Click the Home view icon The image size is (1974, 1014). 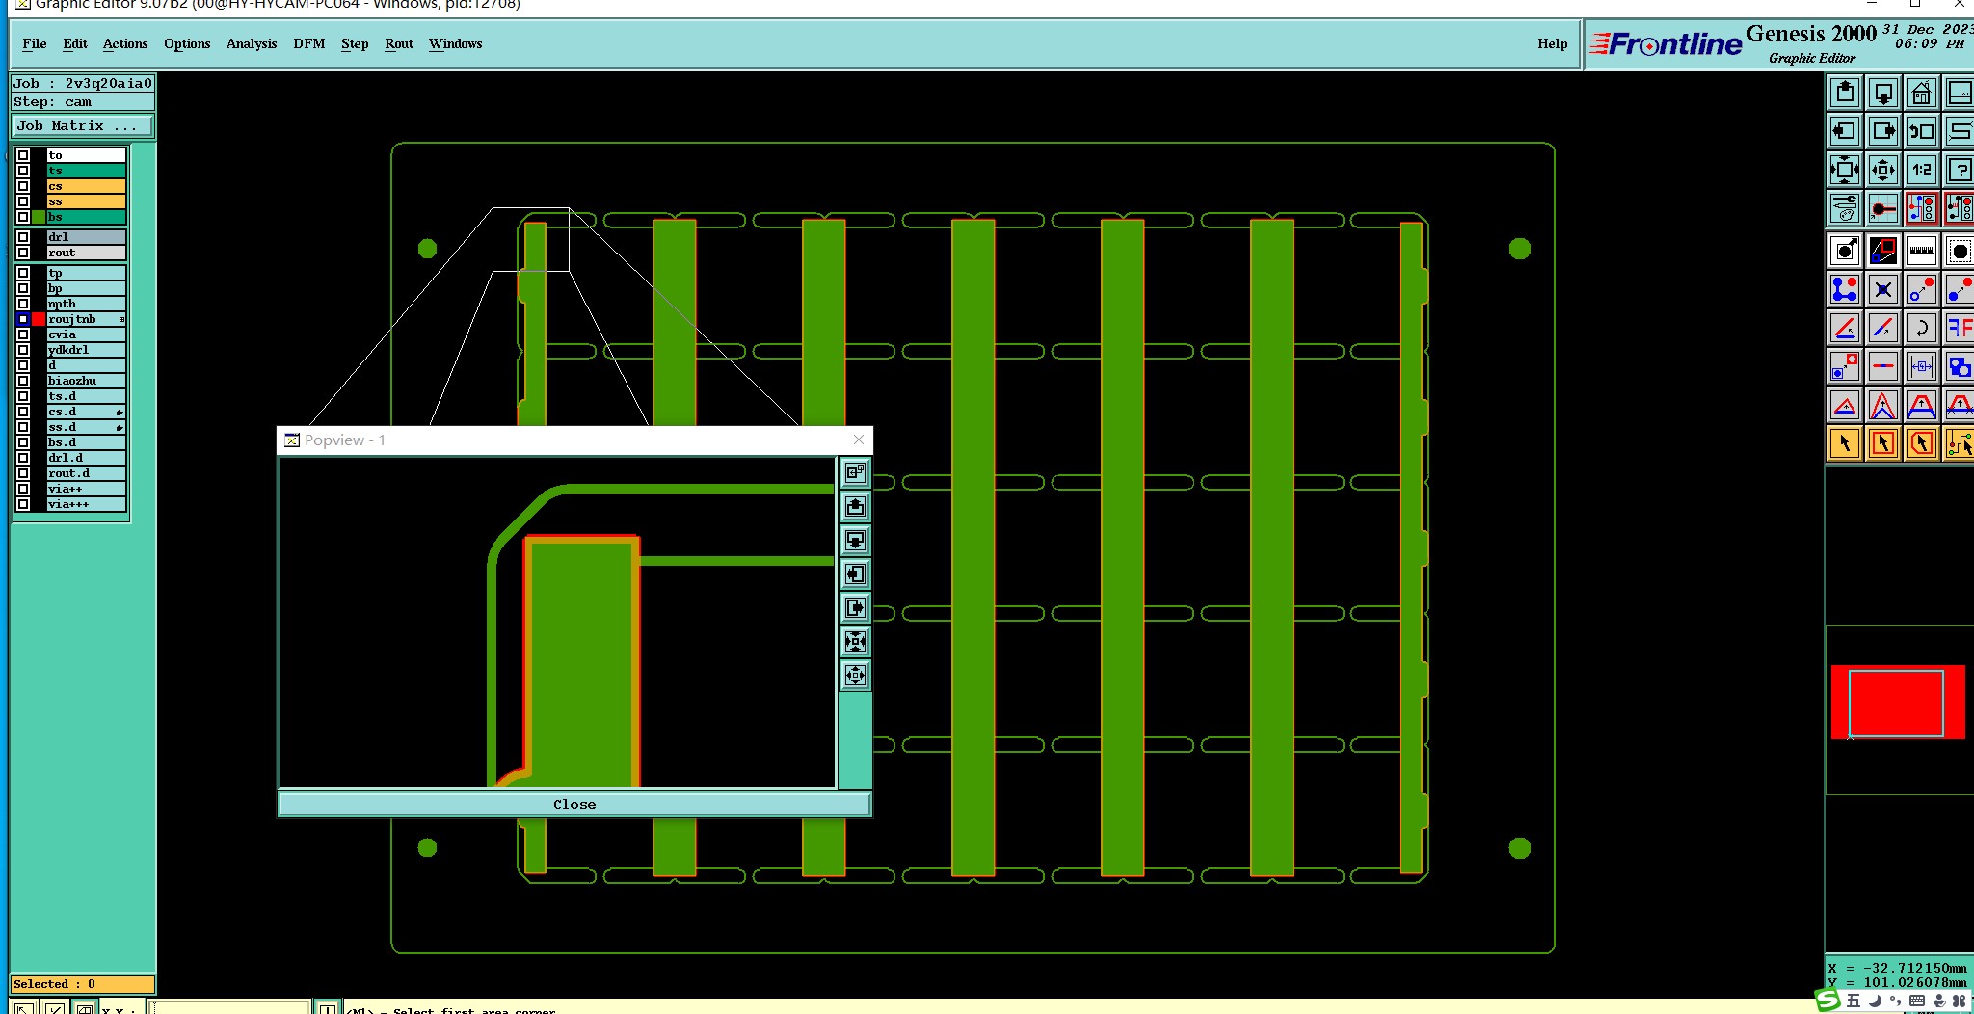tap(1922, 93)
